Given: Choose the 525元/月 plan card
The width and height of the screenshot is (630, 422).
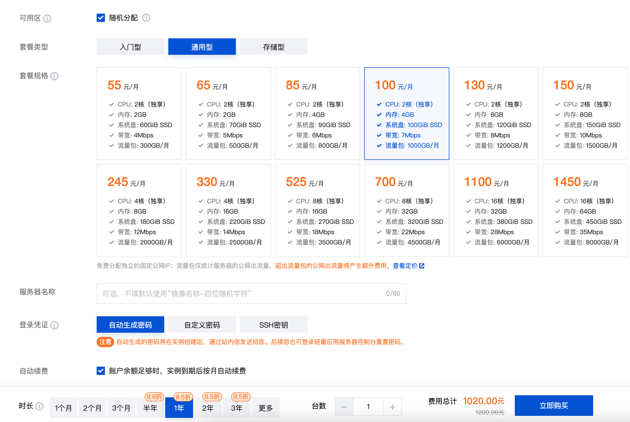Looking at the screenshot, I should point(318,210).
